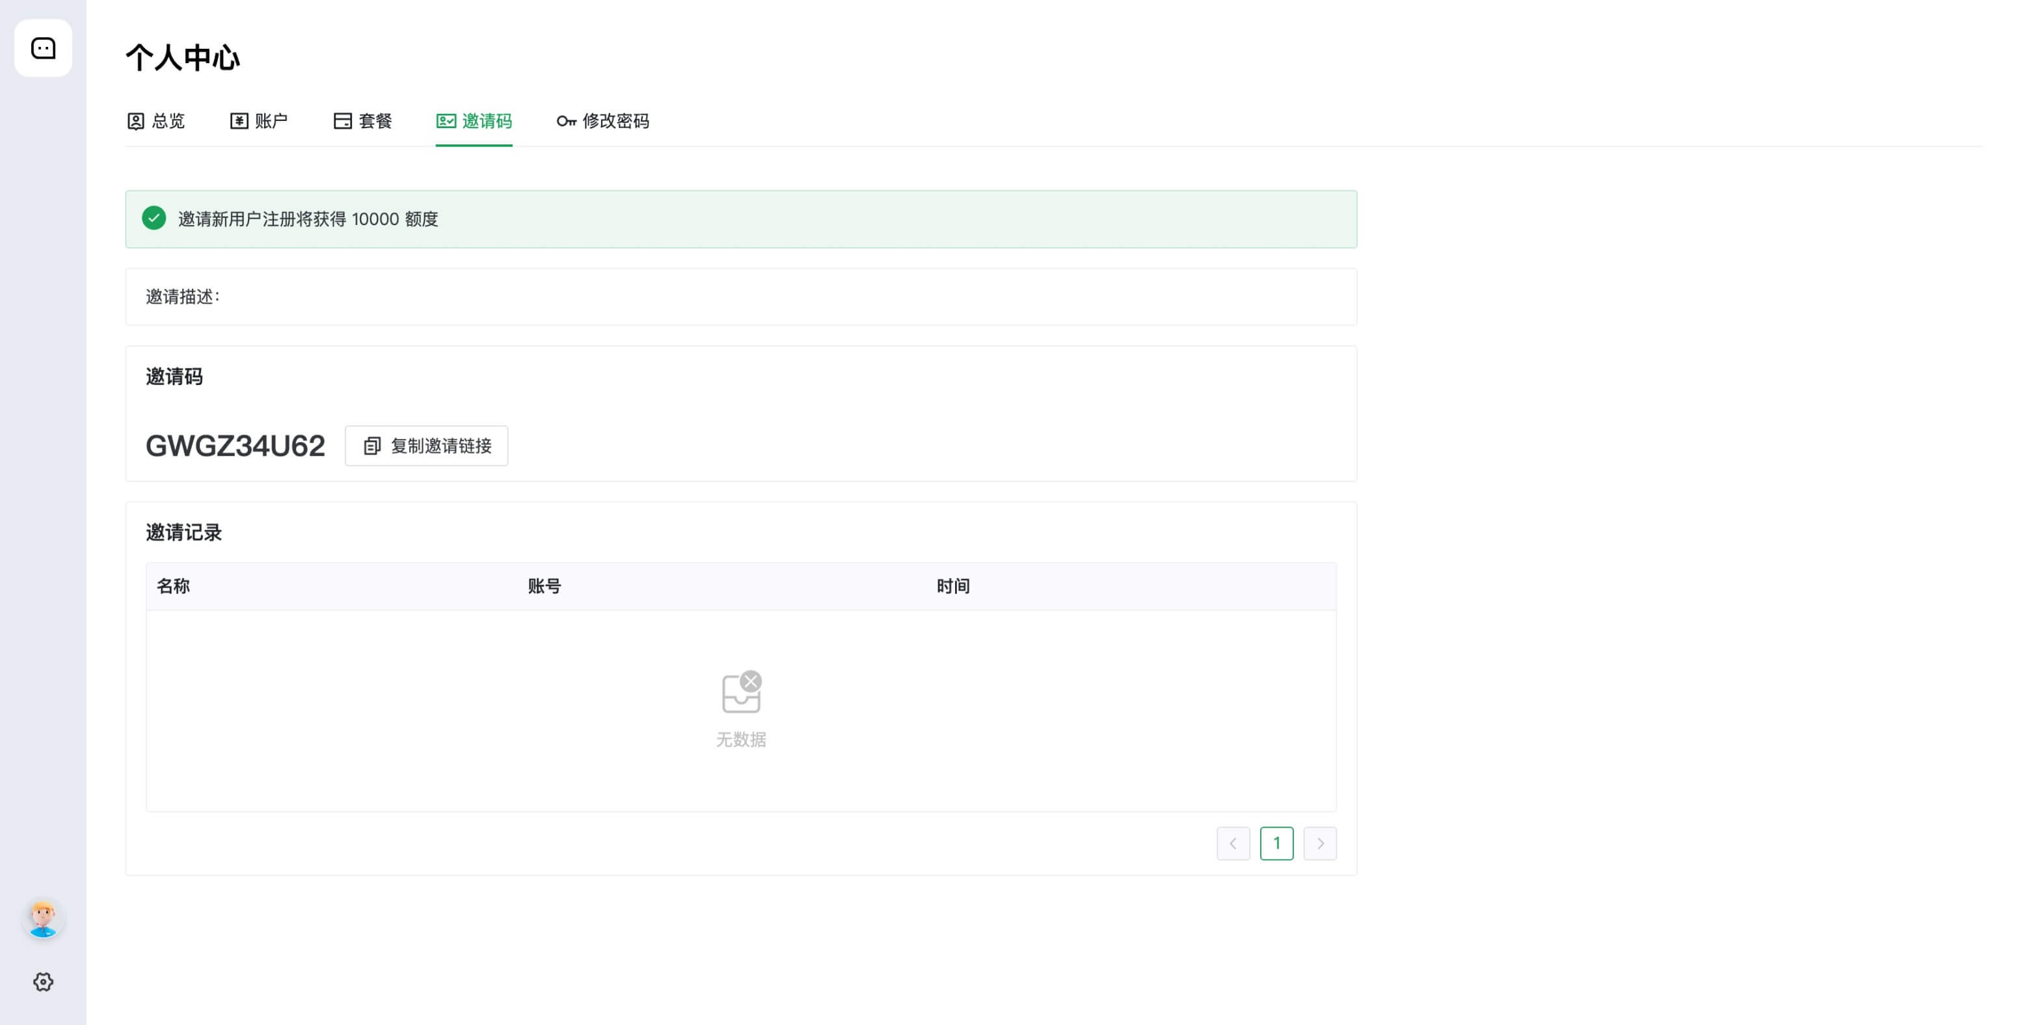The width and height of the screenshot is (2022, 1025).
Task: Click the green check icon in the alert
Action: [x=154, y=218]
